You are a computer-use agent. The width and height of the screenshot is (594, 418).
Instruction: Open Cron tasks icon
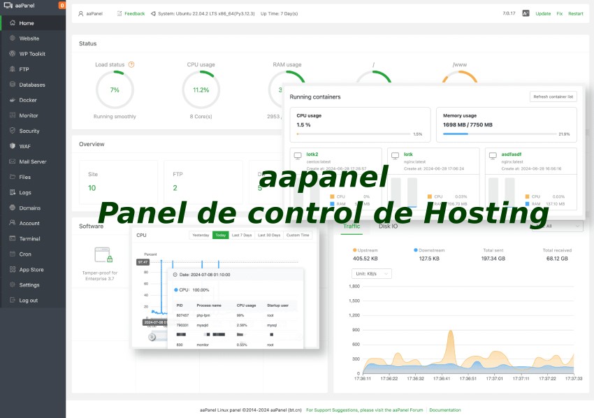13,254
